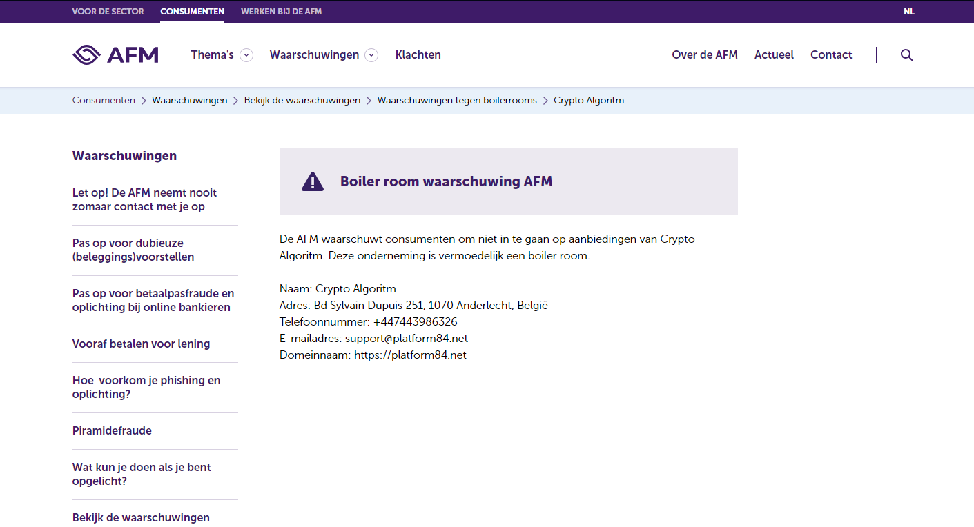The height and width of the screenshot is (527, 974).
Task: Open 'Pas op voor dubieuze (beleggings)voorstellen'
Action: [133, 250]
